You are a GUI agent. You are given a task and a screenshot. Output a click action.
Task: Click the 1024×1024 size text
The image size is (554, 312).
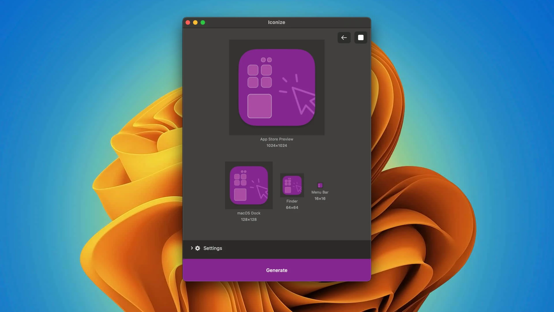(276, 146)
